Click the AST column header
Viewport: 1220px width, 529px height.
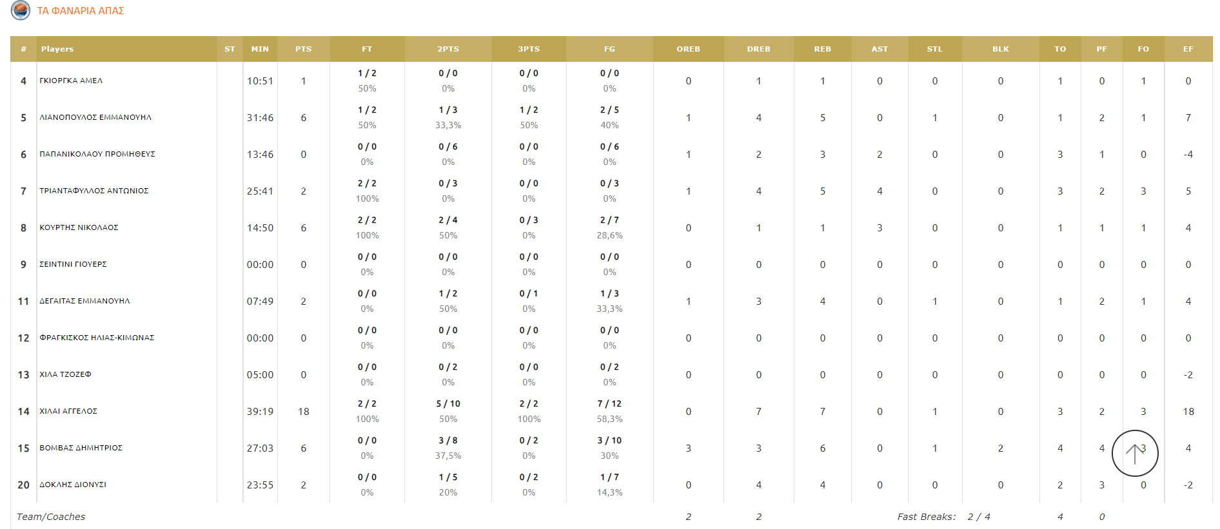click(x=879, y=49)
